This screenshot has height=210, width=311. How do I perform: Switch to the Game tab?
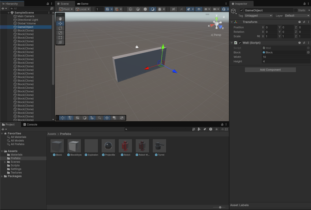[83, 4]
